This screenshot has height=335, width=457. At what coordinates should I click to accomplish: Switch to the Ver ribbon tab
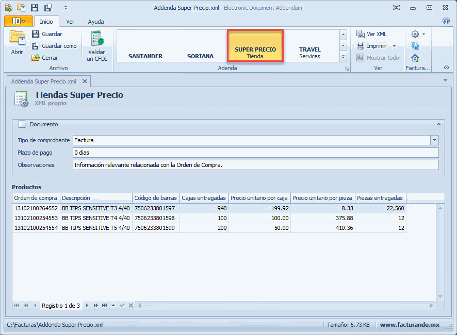[70, 22]
